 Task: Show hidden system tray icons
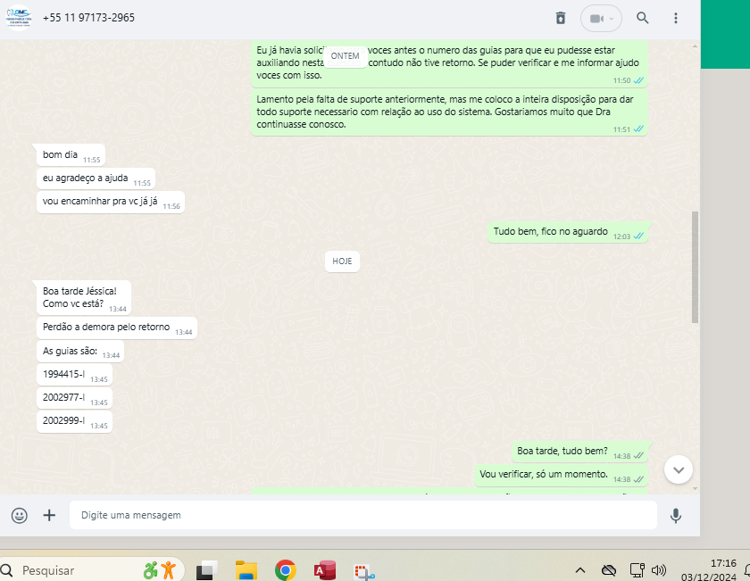pos(579,570)
